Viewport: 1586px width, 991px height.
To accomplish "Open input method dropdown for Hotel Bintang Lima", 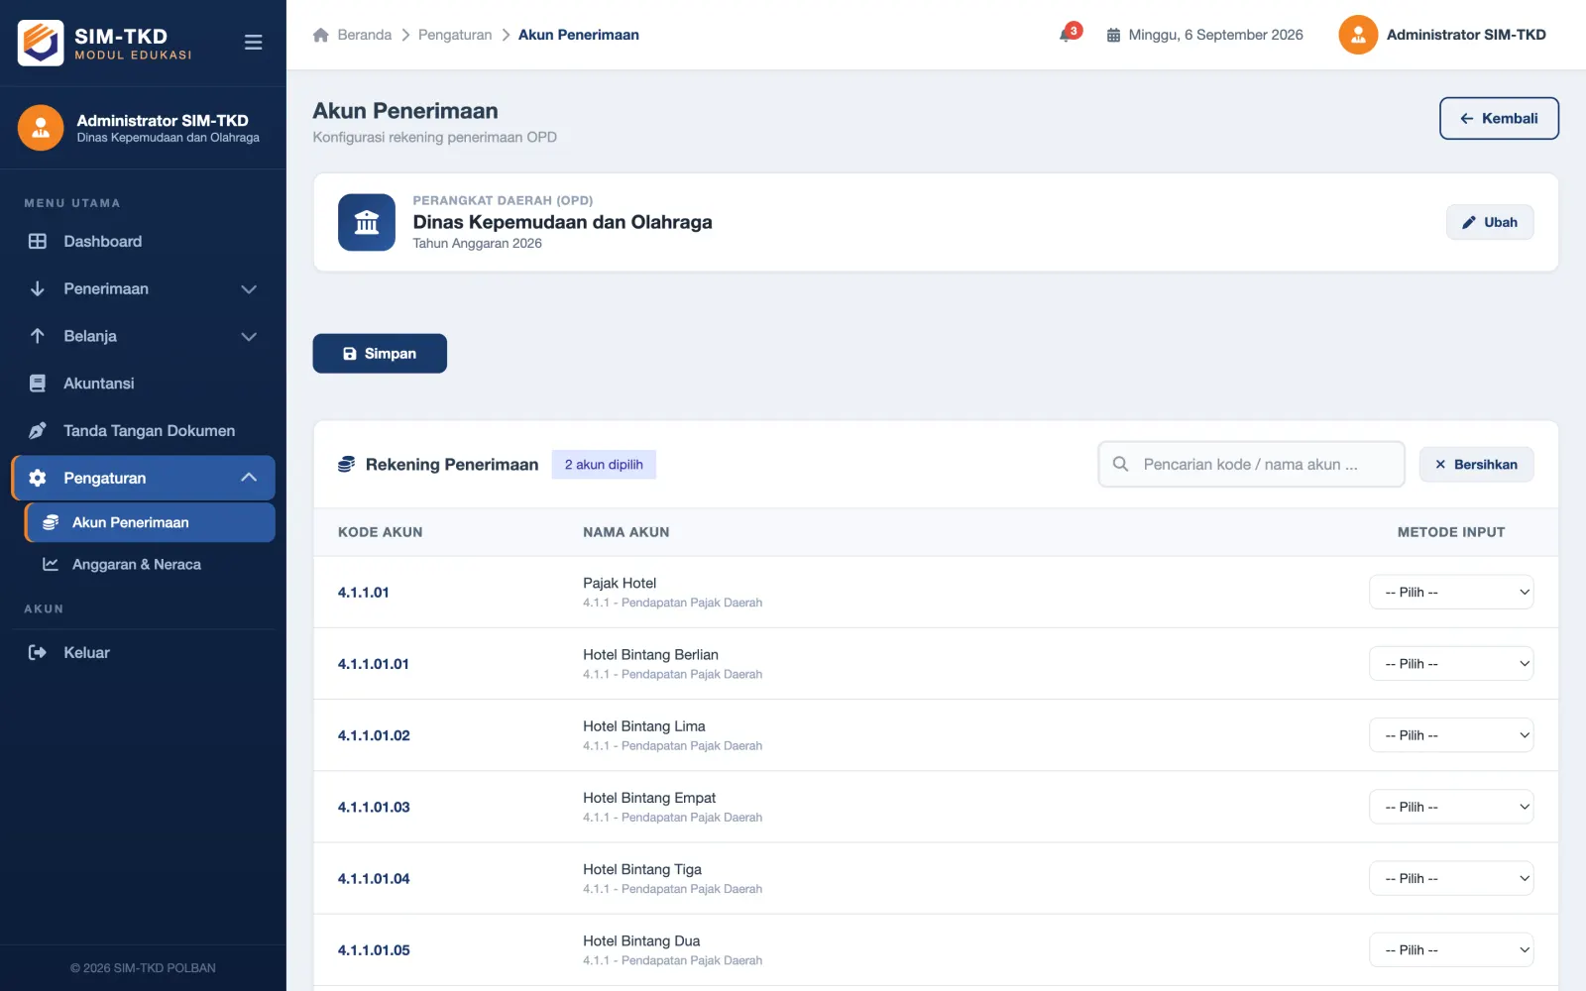I will coord(1451,735).
